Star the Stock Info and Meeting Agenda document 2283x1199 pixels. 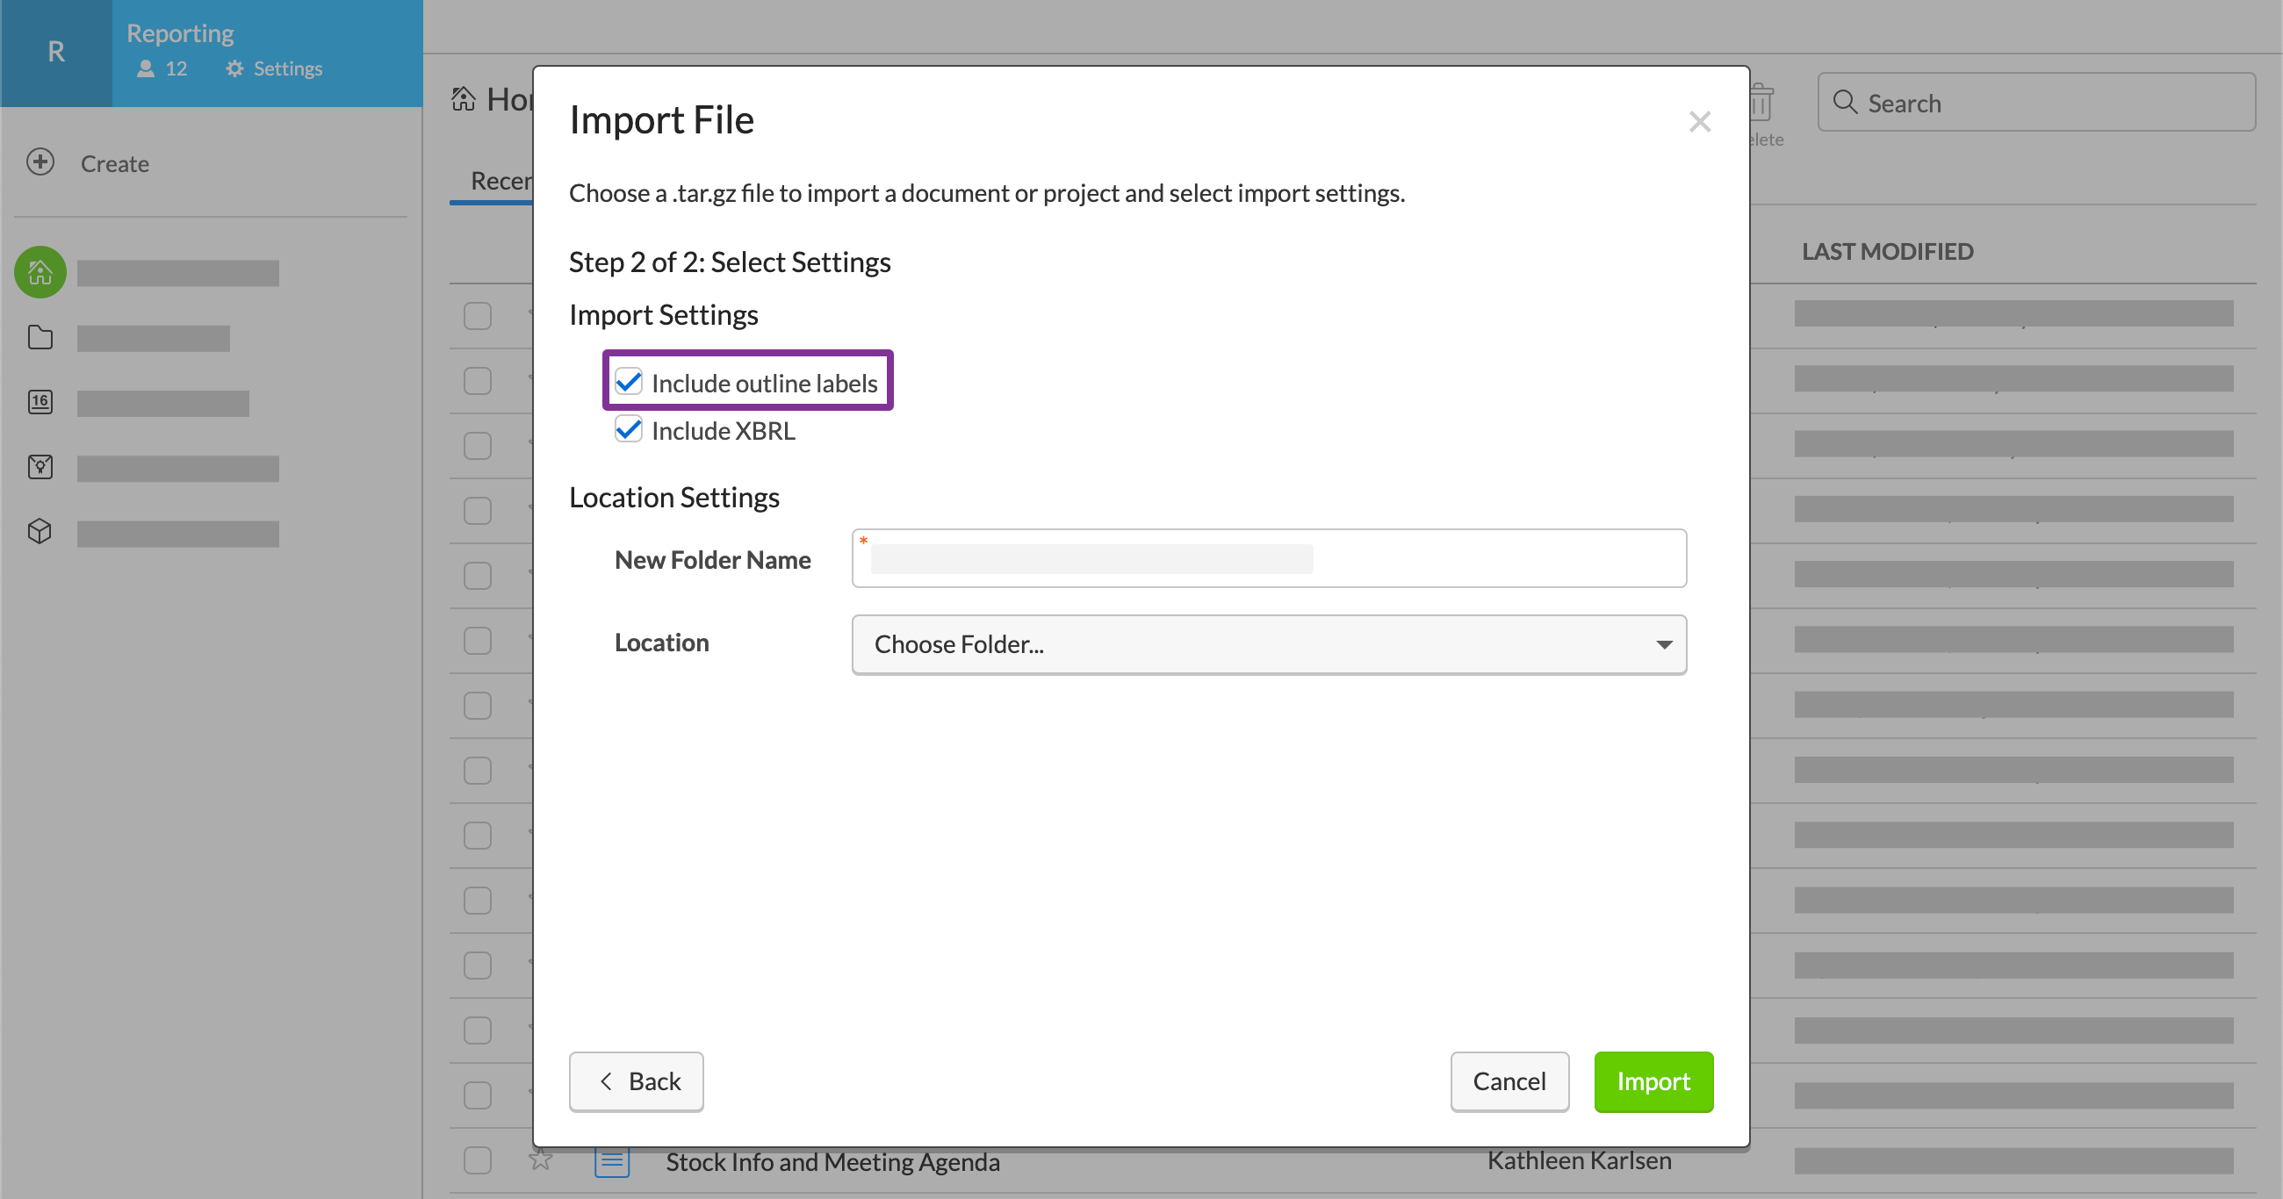coord(541,1160)
